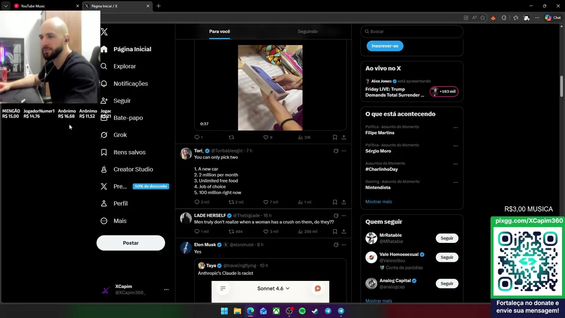Open Notificações in the sidebar
This screenshot has width=565, height=318.
click(x=124, y=83)
